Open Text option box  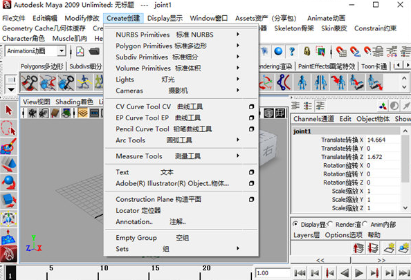tap(251, 172)
